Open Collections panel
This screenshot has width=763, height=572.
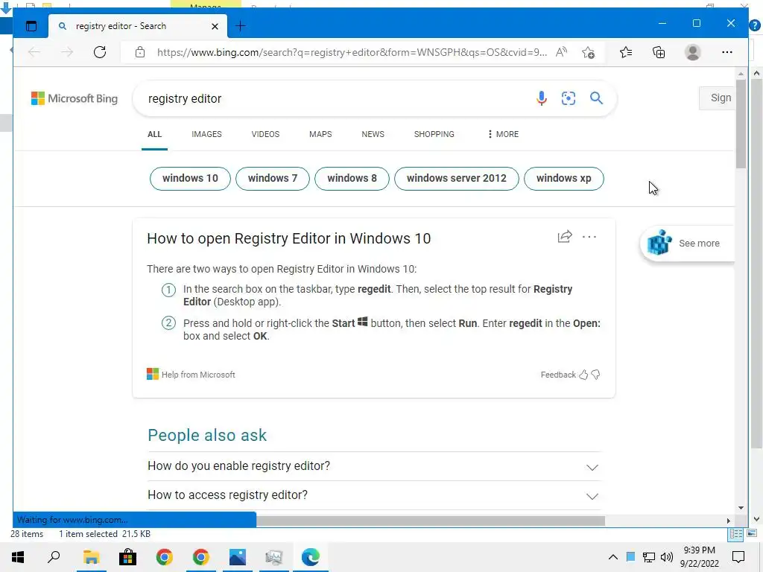(659, 52)
